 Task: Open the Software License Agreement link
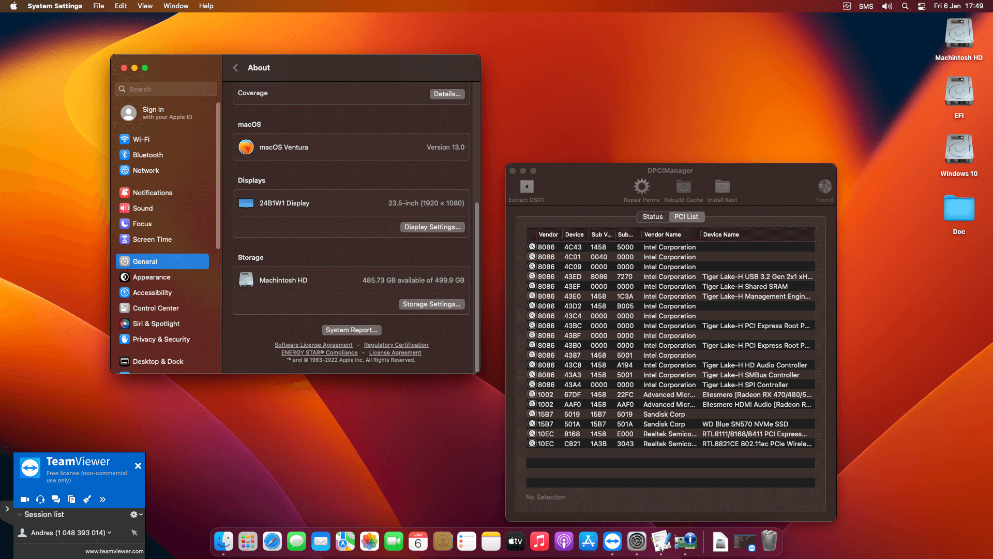tap(313, 345)
